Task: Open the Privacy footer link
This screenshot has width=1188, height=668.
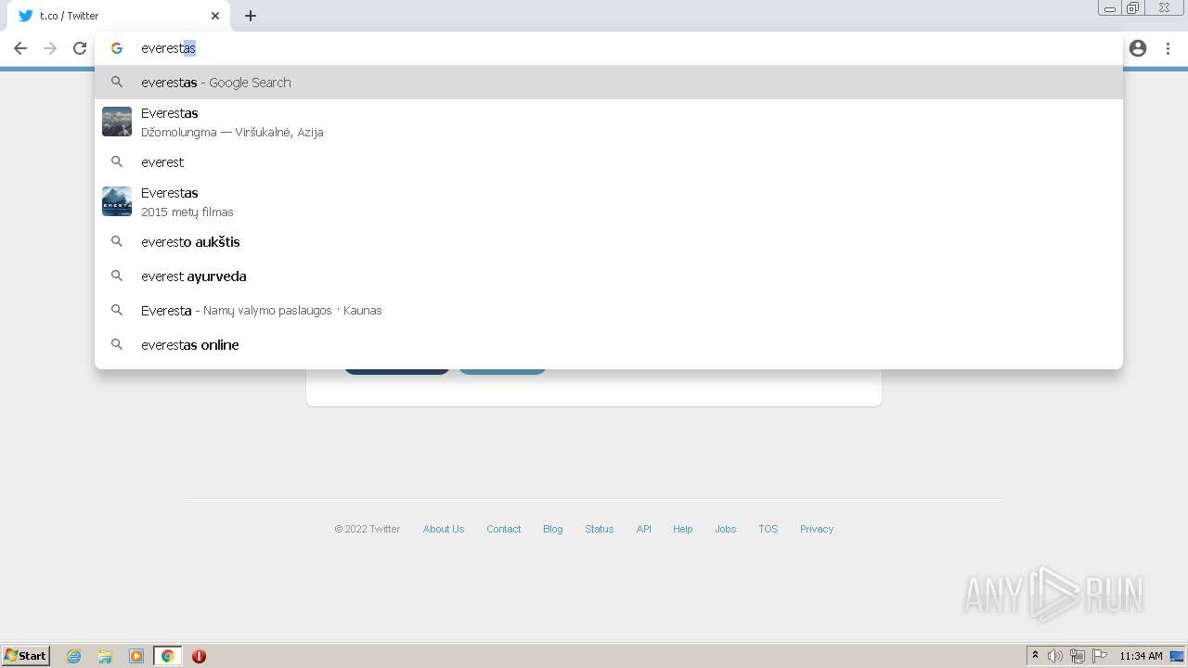Action: click(816, 529)
